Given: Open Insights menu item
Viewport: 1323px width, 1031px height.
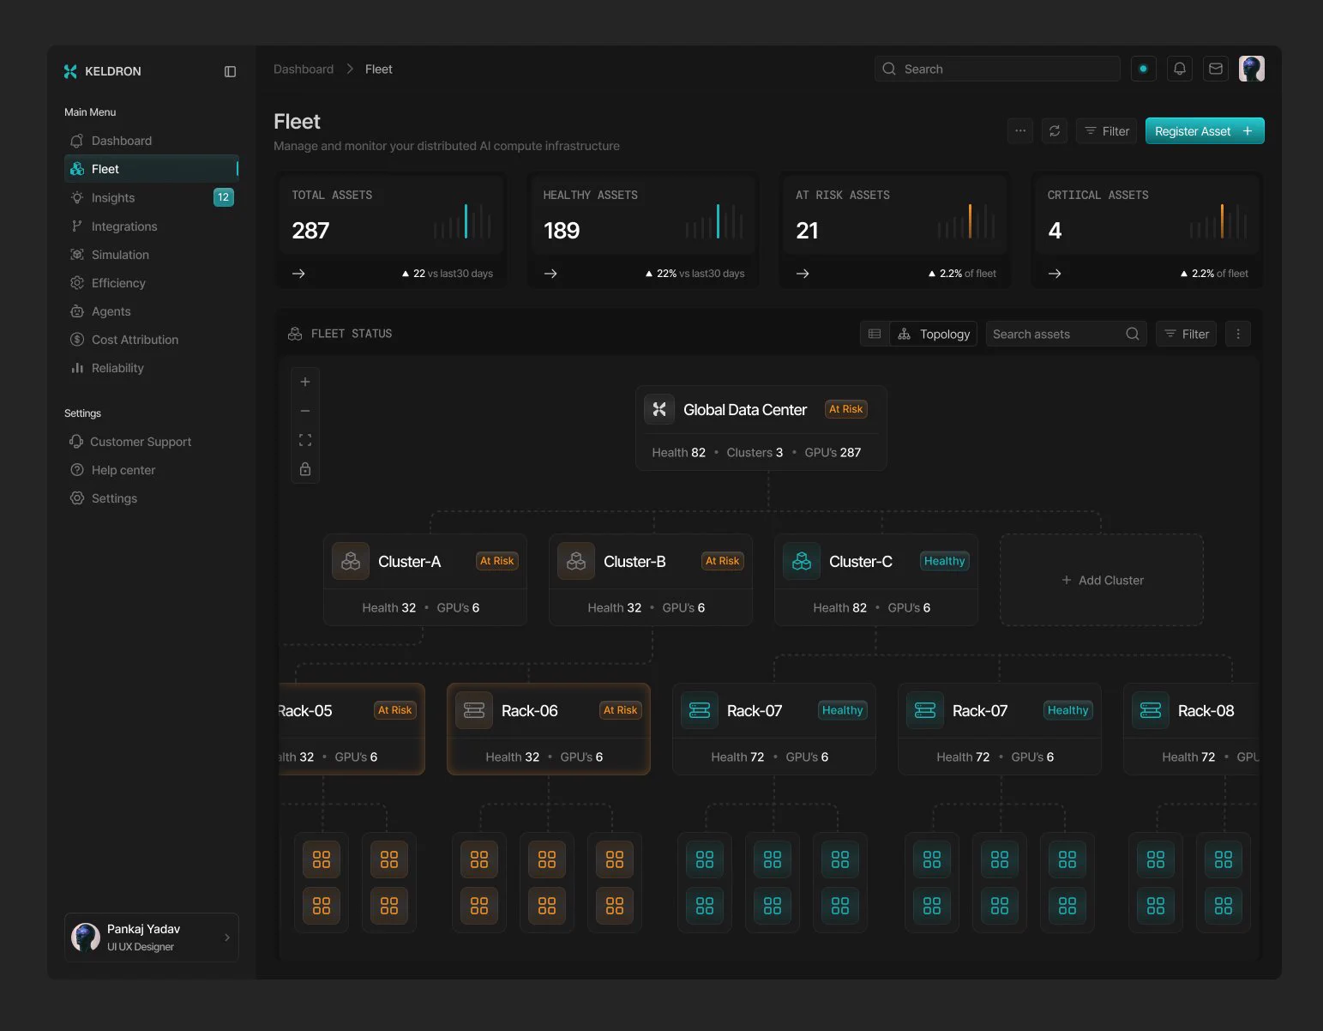Looking at the screenshot, I should [151, 197].
